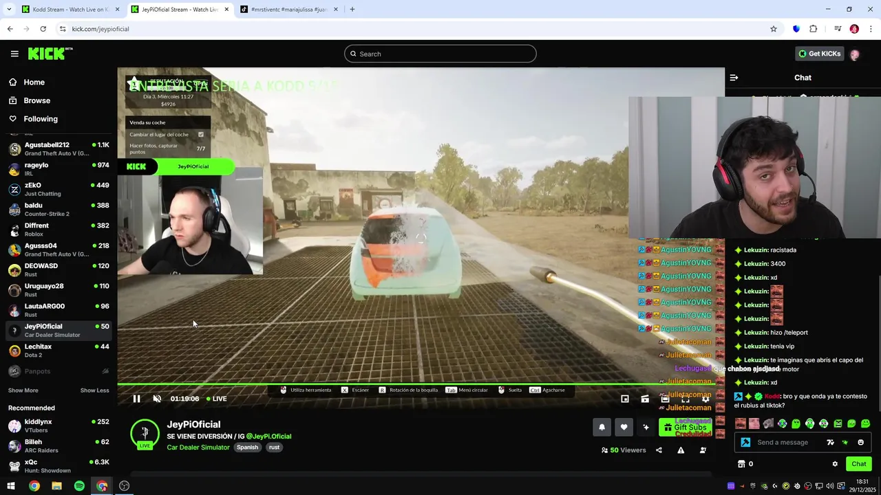Screen dimensions: 881x495
Task: Open the KICKs gift star icon
Action: pos(845,442)
